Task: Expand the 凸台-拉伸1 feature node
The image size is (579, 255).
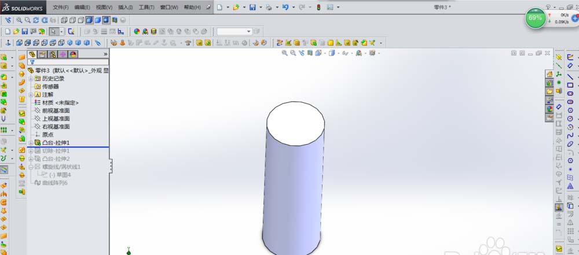Action: pos(31,142)
